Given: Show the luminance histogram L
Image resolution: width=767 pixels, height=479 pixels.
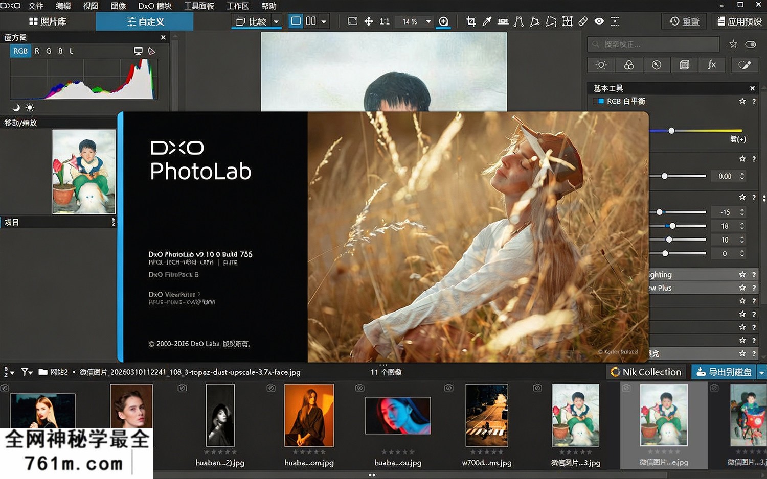Looking at the screenshot, I should 72,51.
